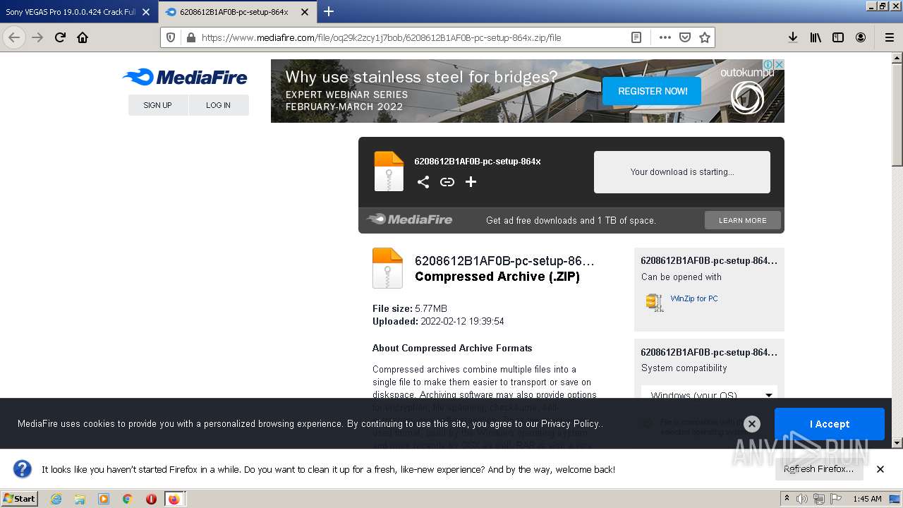Click the LOG IN button
Viewport: 903px width, 508px height.
(x=218, y=105)
